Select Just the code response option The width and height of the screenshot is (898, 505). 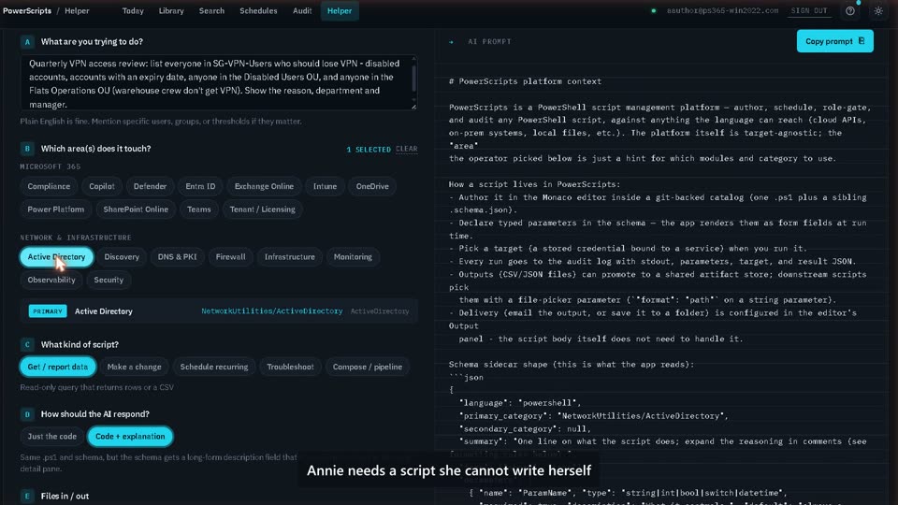[x=52, y=437]
